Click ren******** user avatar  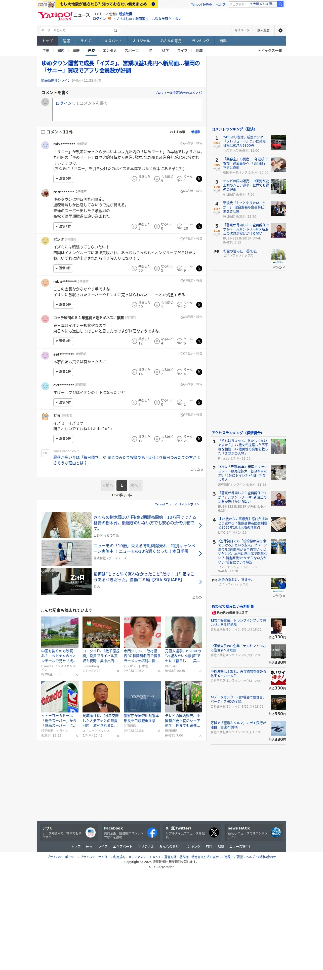[x=45, y=193]
